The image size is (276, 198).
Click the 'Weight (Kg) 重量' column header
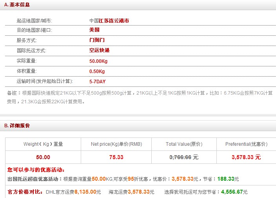[x=43, y=144]
